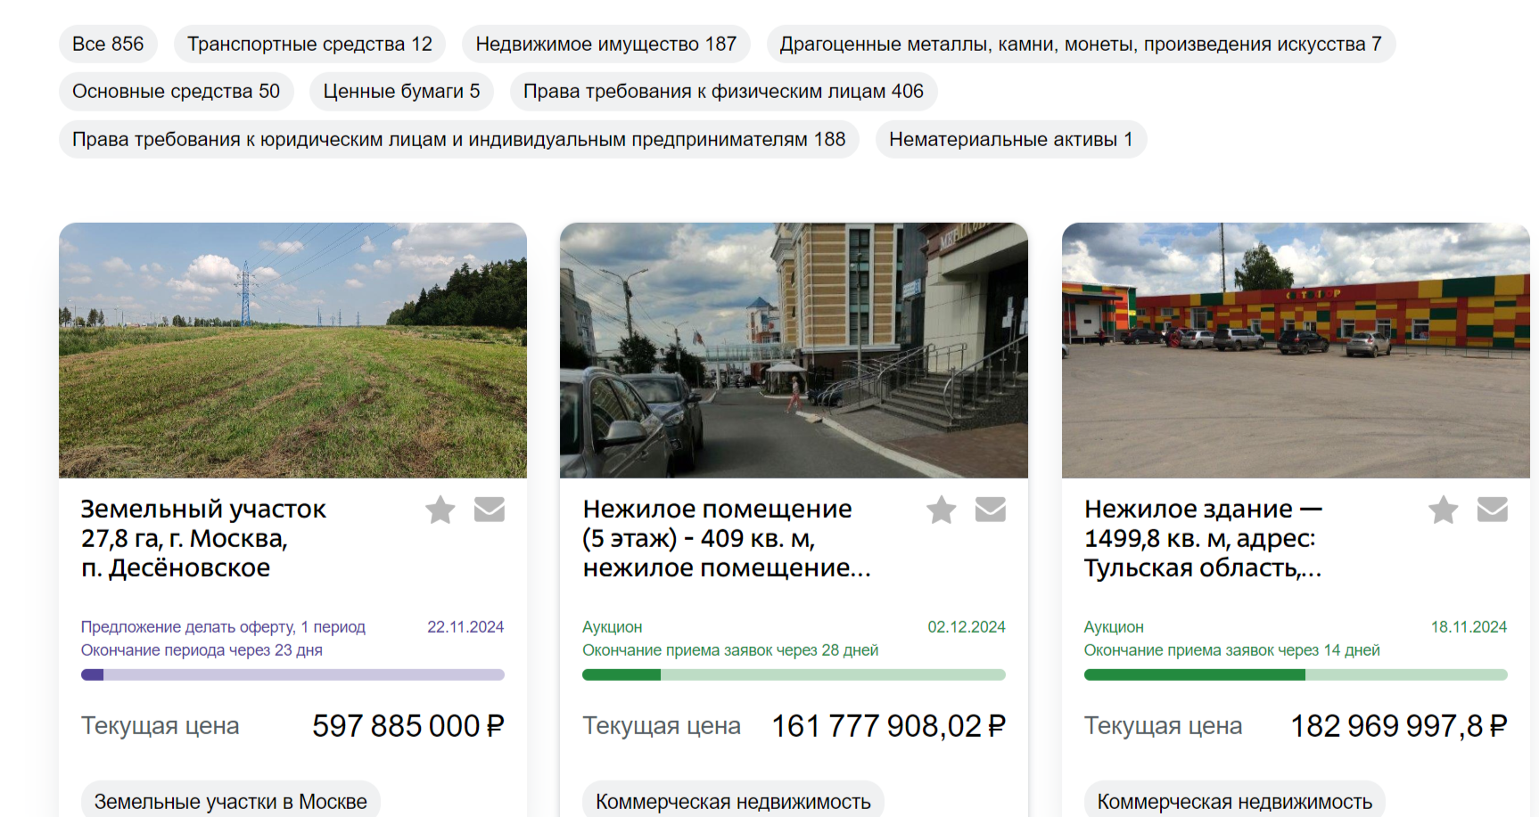Click the green field land plot photo
This screenshot has width=1539, height=817.
click(292, 350)
